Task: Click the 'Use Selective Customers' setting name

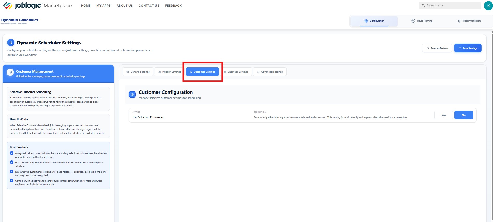Action: pyautogui.click(x=148, y=117)
